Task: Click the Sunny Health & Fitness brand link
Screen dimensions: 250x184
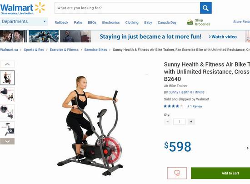Action: 186,92
